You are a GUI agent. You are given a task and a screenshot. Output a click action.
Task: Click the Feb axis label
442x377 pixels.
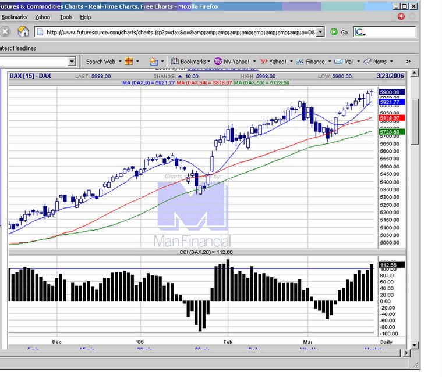click(x=228, y=342)
